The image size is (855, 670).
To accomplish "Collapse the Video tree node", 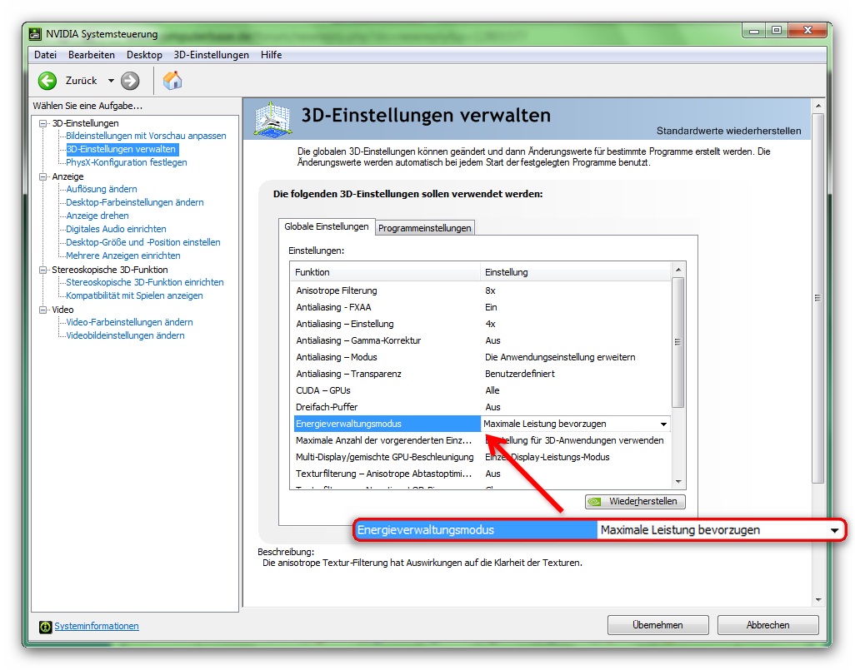I will pyautogui.click(x=43, y=310).
